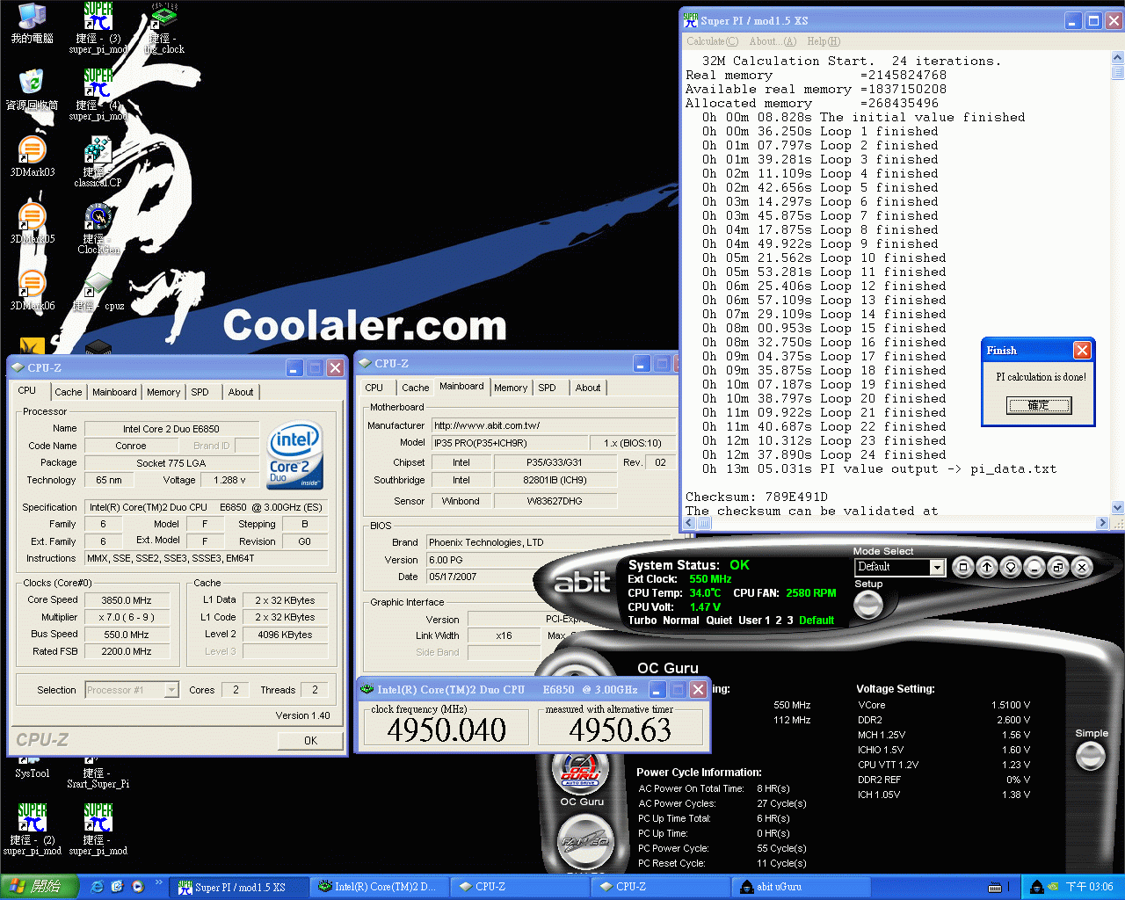Image resolution: width=1125 pixels, height=900 pixels.
Task: Open the cpuz desktop shortcut
Action: tap(98, 291)
